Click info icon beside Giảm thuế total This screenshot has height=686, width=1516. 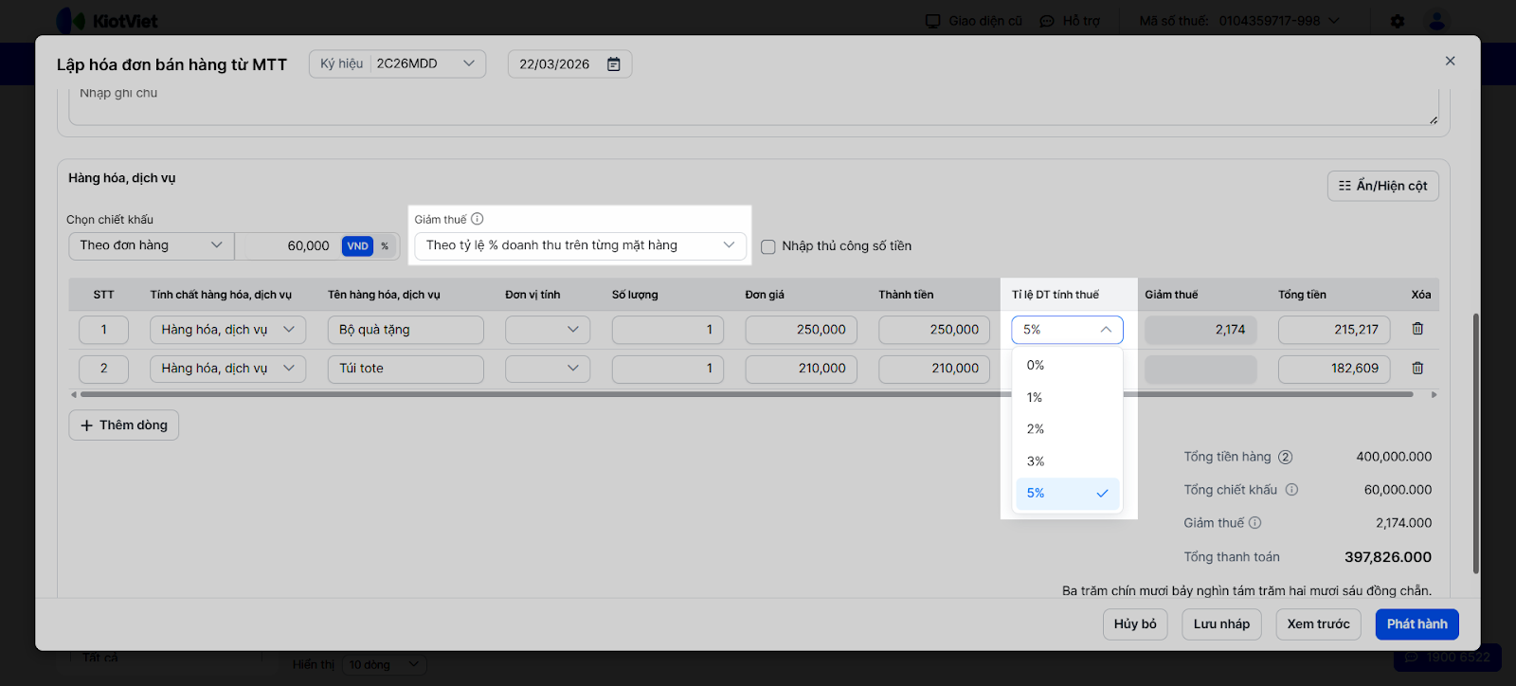(x=1255, y=523)
